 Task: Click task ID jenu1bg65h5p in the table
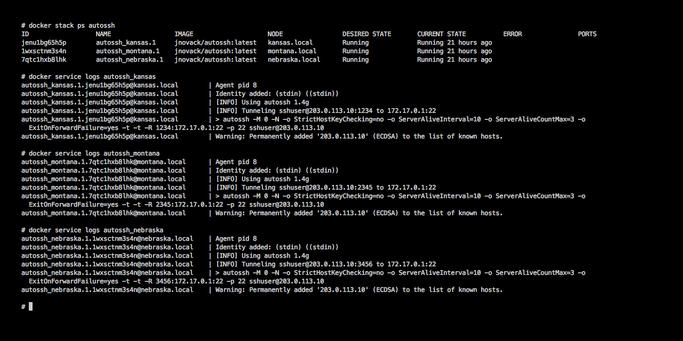[44, 43]
